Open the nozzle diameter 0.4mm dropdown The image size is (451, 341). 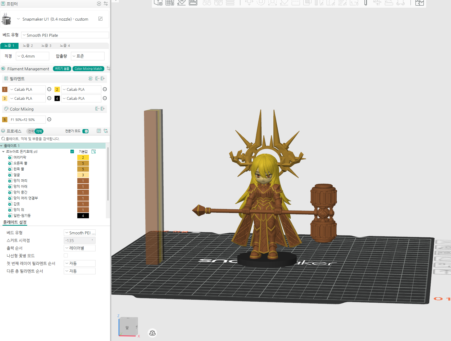pyautogui.click(x=33, y=56)
